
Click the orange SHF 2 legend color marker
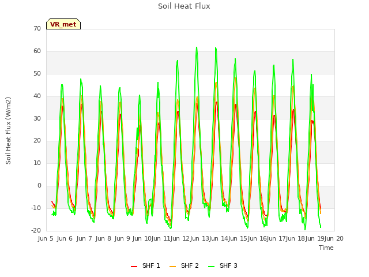(x=172, y=267)
